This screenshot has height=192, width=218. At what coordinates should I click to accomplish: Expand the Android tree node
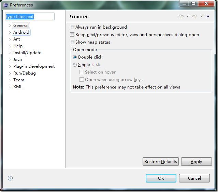[10, 32]
